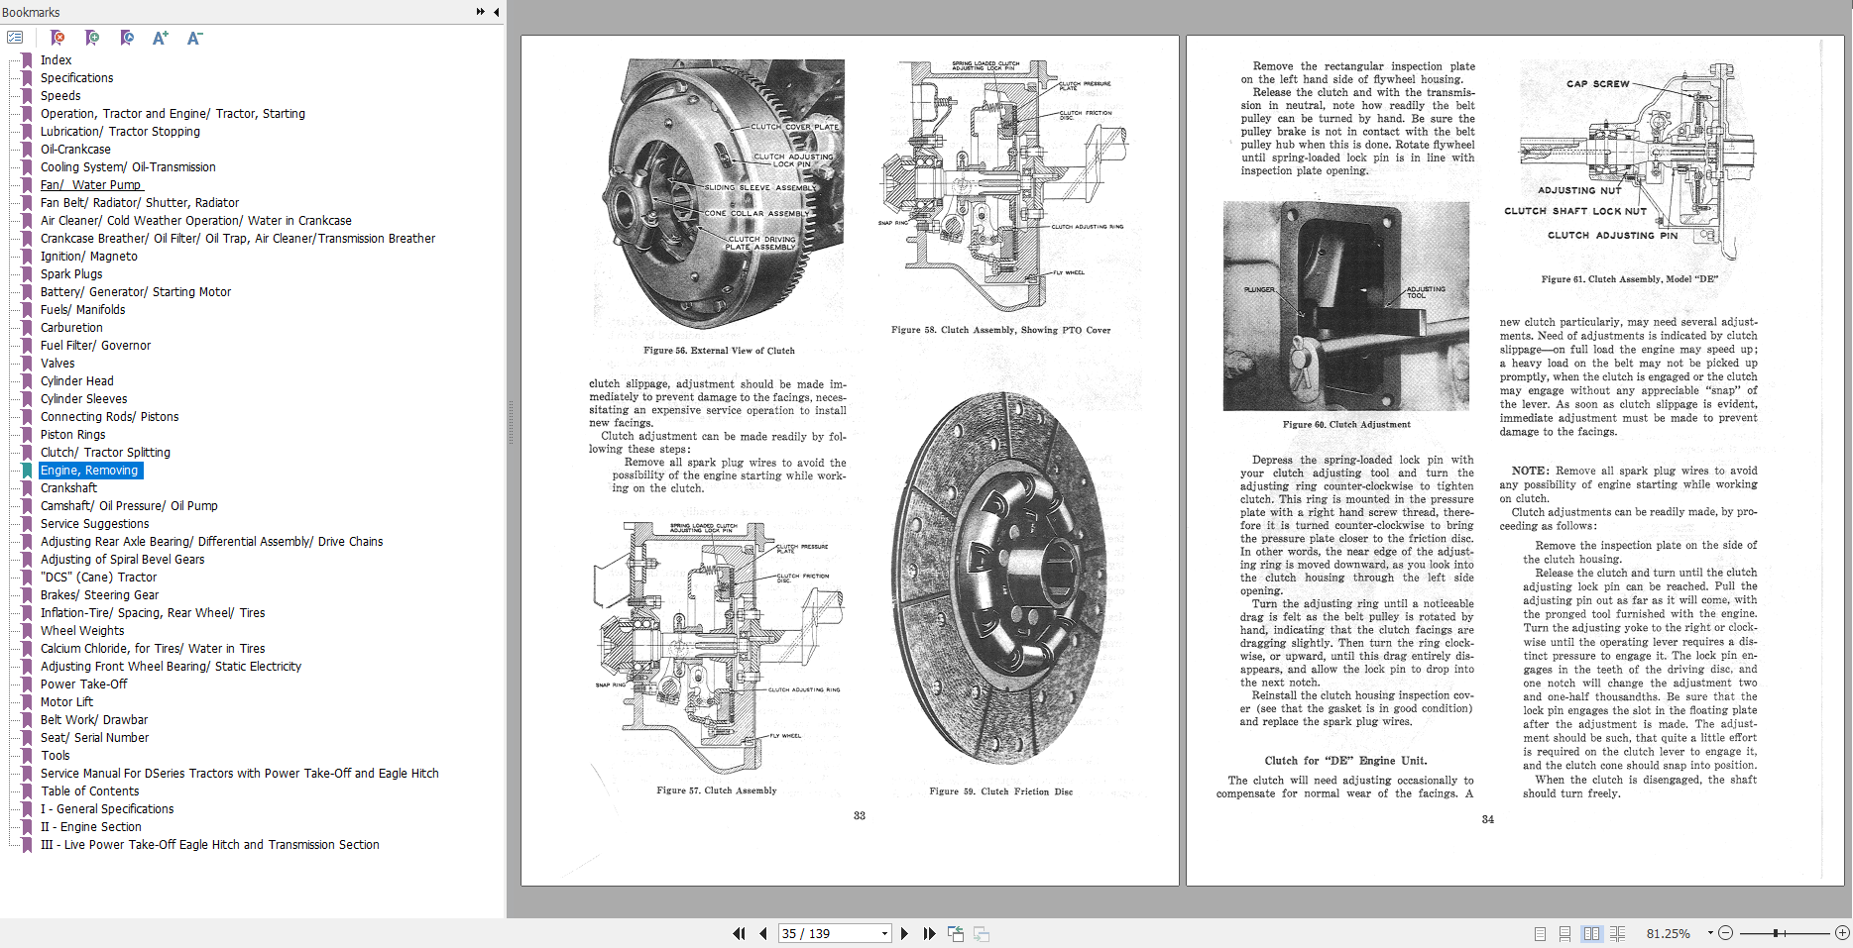
Task: Jump to Fan/ Water Pump section
Action: [91, 184]
